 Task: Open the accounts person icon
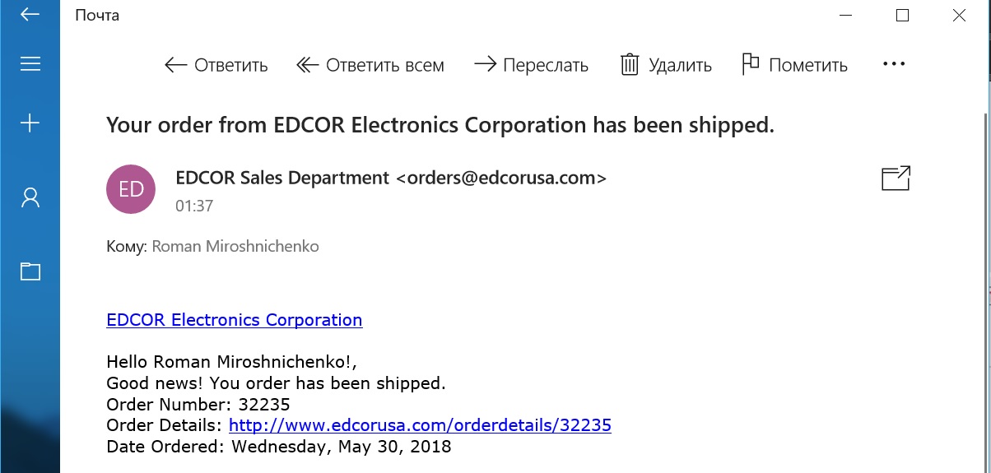click(30, 197)
